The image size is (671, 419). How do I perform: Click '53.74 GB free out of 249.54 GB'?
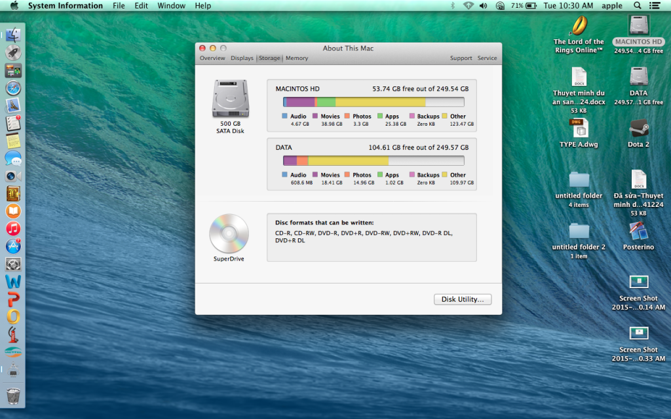(420, 89)
